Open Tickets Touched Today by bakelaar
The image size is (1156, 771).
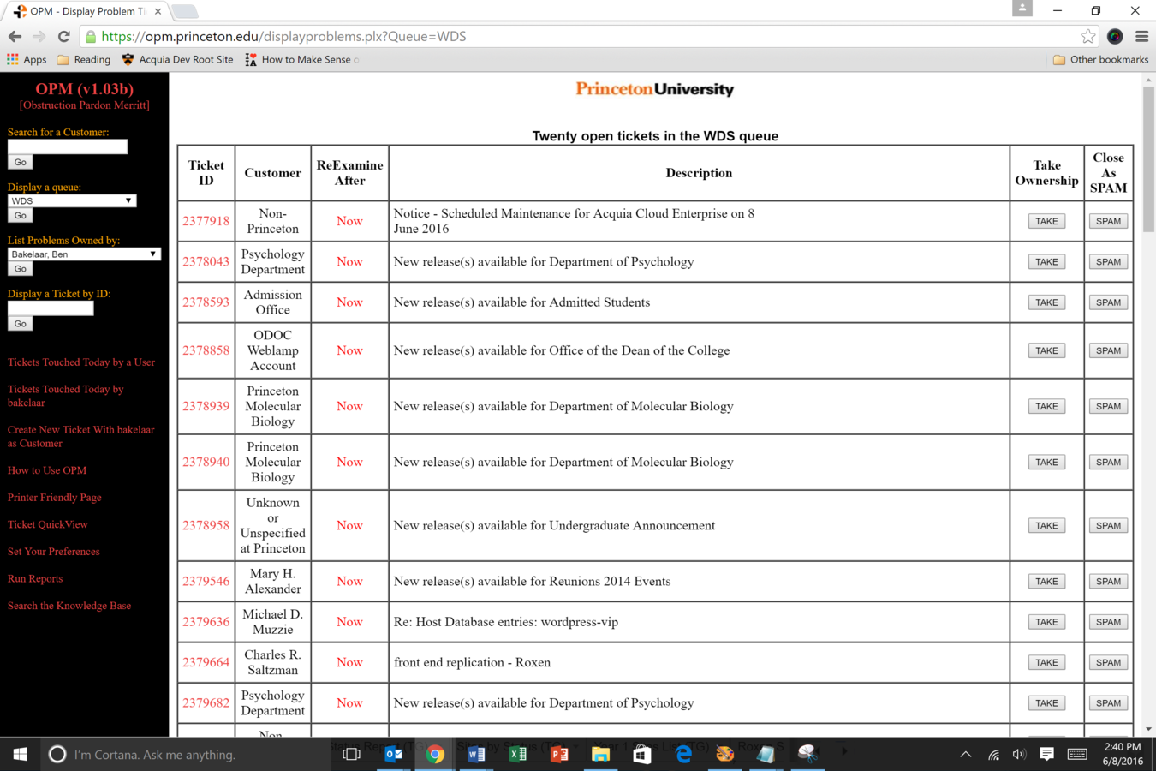coord(66,396)
